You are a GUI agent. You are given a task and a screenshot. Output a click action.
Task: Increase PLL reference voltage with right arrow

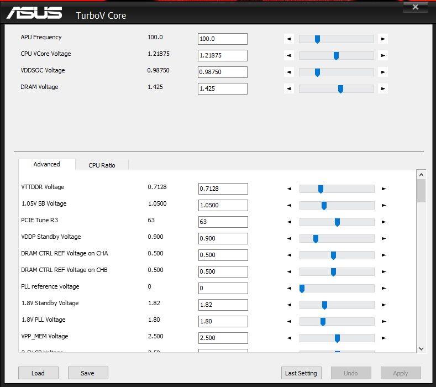384,288
